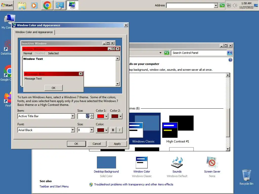Expand the taskbar Address dropdown
The width and height of the screenshot is (259, 194).
point(216,6)
